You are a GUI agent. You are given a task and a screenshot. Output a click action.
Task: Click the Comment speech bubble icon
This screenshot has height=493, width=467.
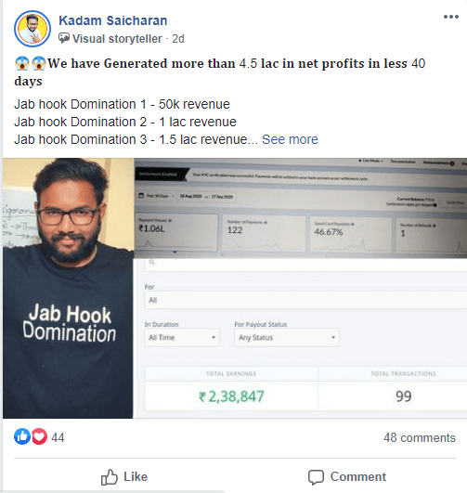[316, 477]
